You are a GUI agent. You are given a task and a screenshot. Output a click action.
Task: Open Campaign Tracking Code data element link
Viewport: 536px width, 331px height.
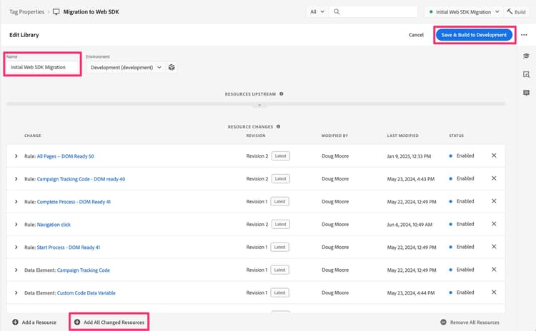tap(84, 270)
